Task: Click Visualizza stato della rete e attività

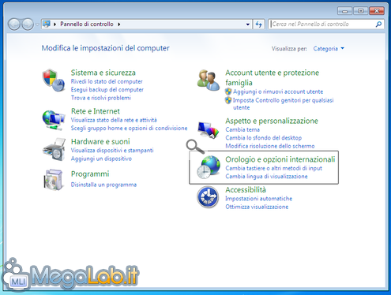Action: click(x=114, y=120)
